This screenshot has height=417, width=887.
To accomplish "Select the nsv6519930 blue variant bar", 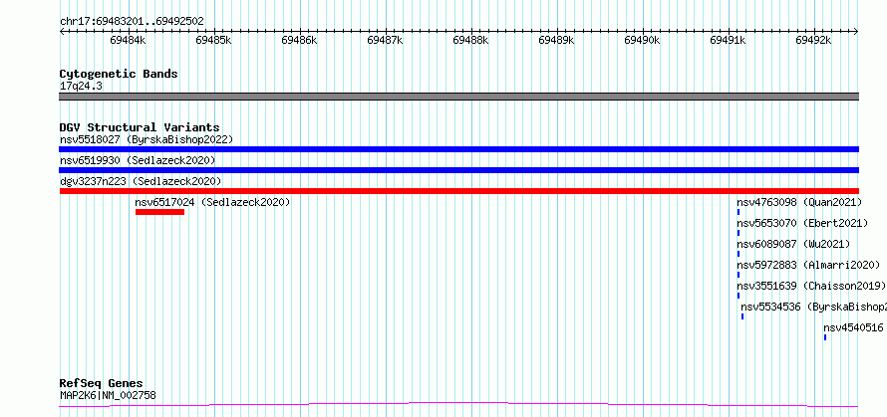I will (458, 170).
